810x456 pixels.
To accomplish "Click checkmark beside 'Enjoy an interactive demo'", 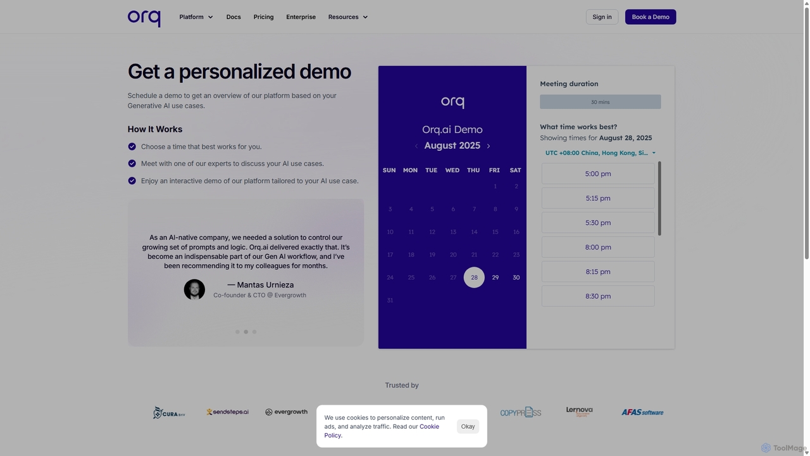I will (x=132, y=180).
